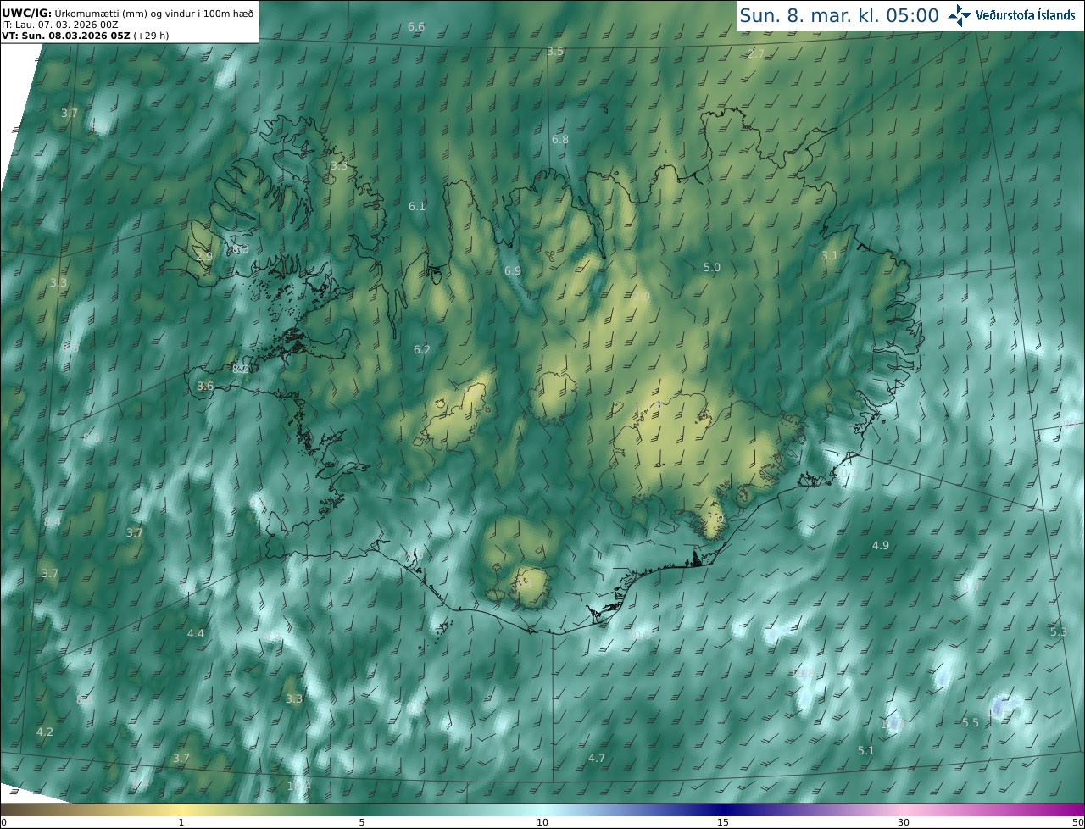
Task: Click the 5.3 value label
Action: tap(1059, 633)
